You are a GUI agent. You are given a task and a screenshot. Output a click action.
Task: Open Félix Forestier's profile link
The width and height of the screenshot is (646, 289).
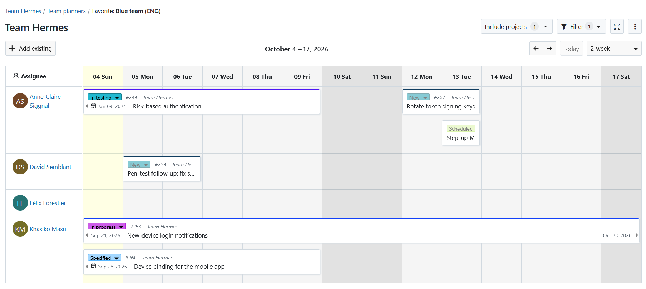point(48,203)
